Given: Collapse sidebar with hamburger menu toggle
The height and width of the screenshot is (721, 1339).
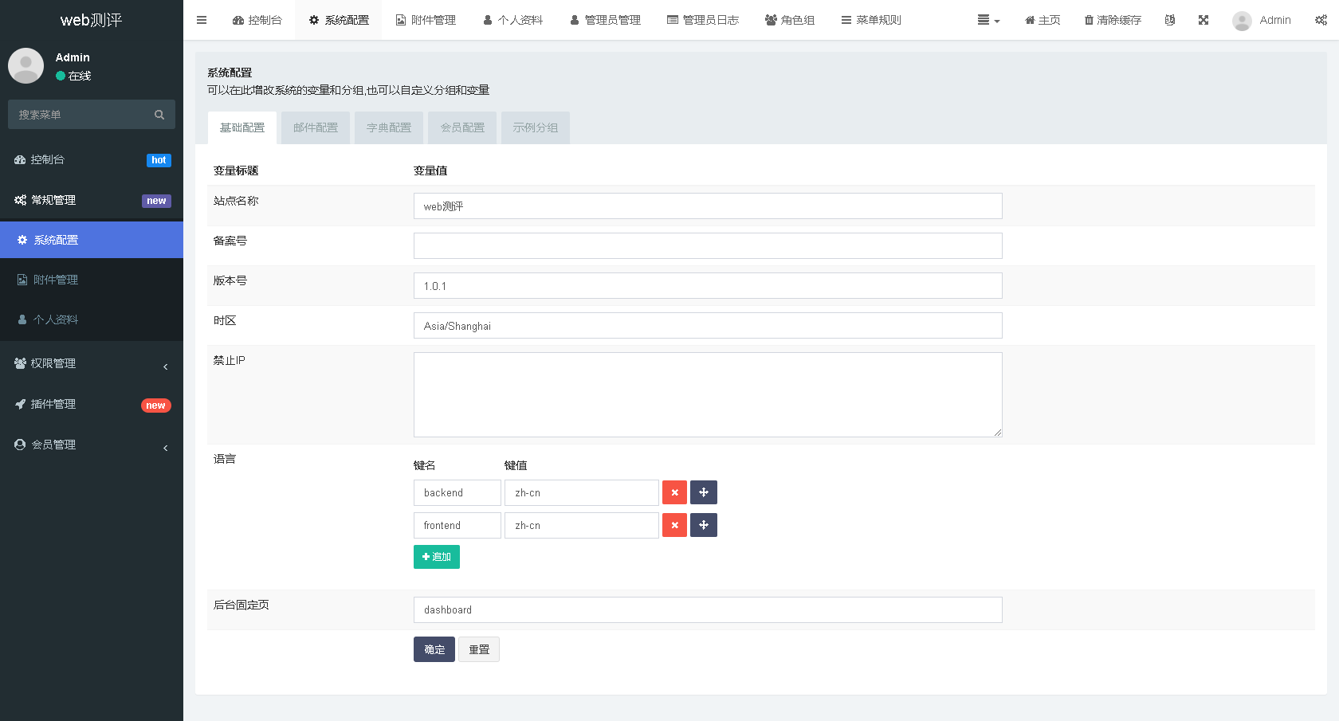Looking at the screenshot, I should click(x=202, y=20).
